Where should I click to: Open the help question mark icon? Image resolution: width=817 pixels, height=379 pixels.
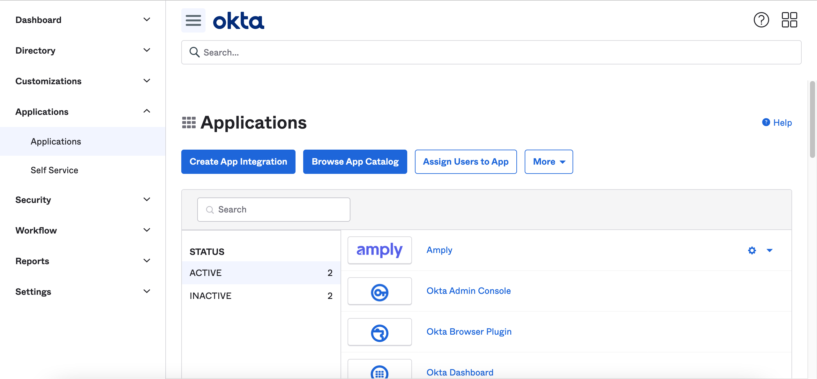coord(761,20)
